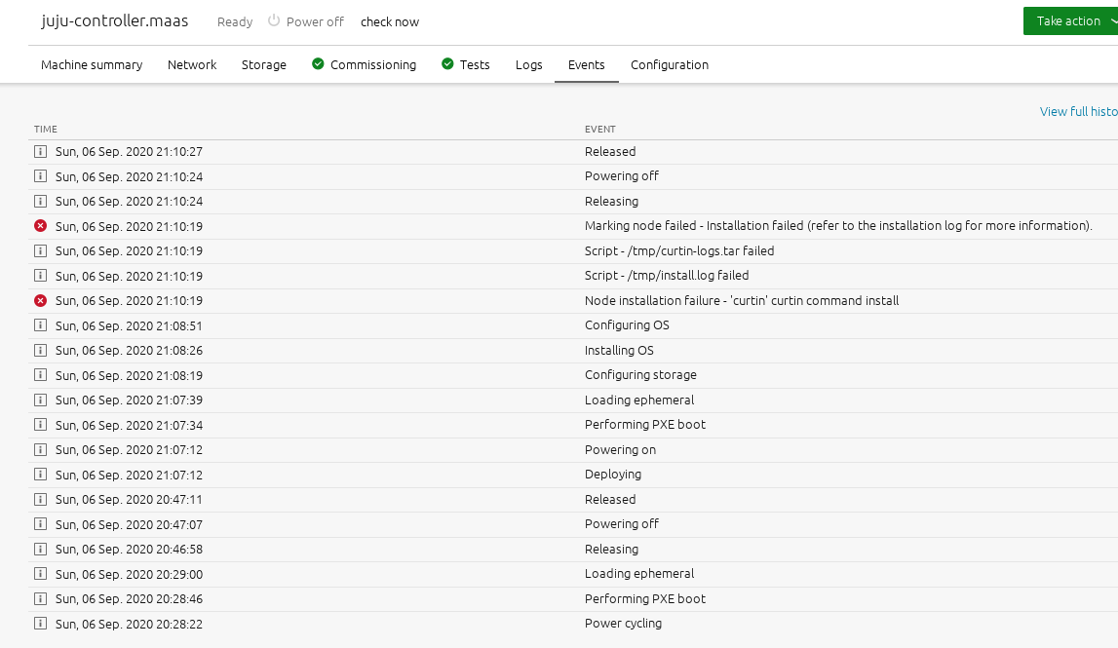This screenshot has height=648, width=1118.
Task: Click red error icon for Marking node failed
Action: point(40,226)
